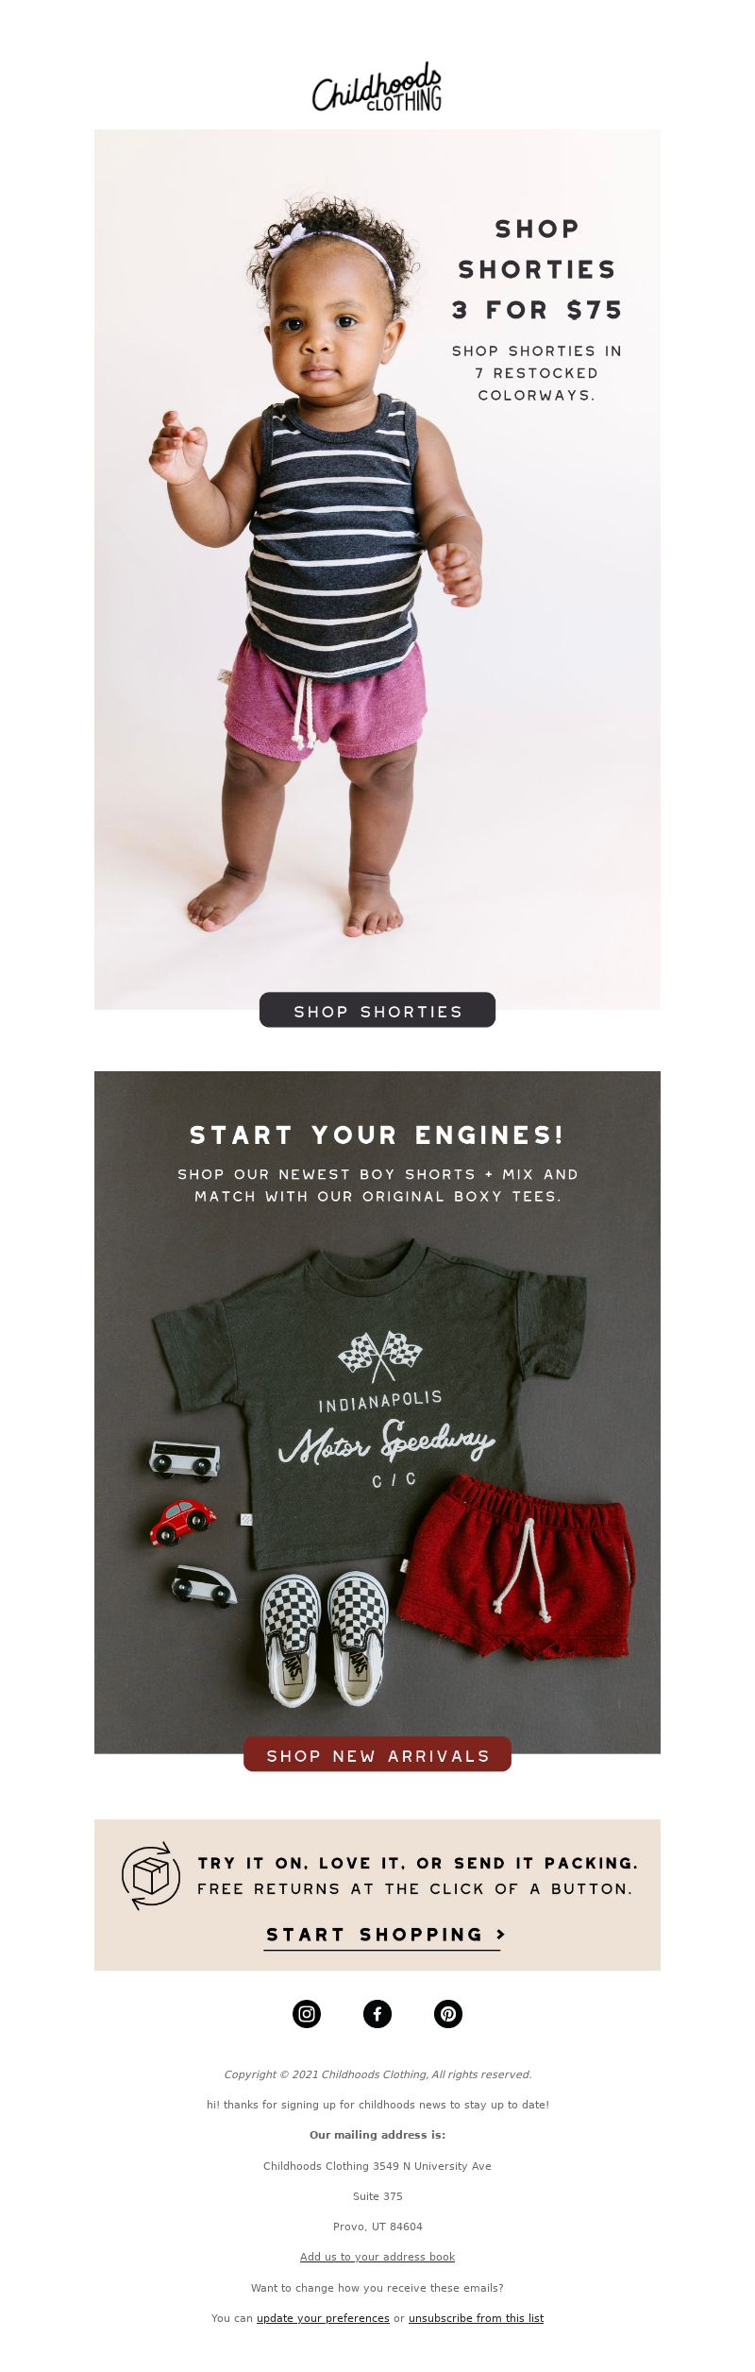The width and height of the screenshot is (755, 2372).
Task: Click the Shop Shorties button
Action: pos(377,1010)
